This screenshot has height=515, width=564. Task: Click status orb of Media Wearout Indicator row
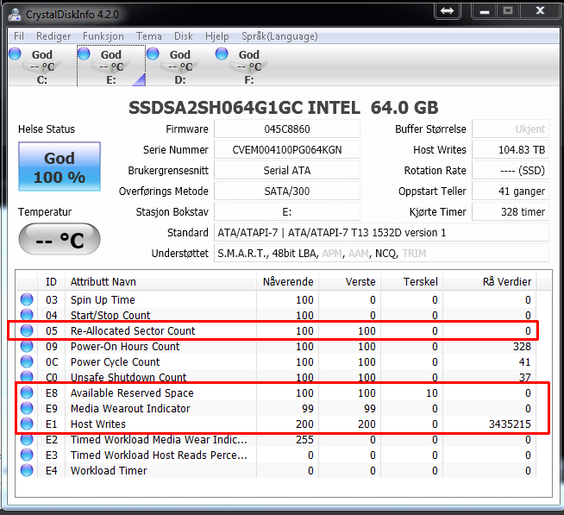pos(27,408)
